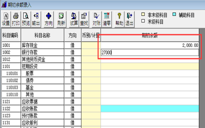The height and width of the screenshot is (128, 205).
Task: Select the cyan 应收账款 balance cell
Action: 150,109
